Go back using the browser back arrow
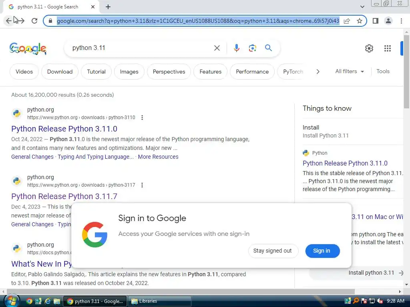 pos(9,21)
